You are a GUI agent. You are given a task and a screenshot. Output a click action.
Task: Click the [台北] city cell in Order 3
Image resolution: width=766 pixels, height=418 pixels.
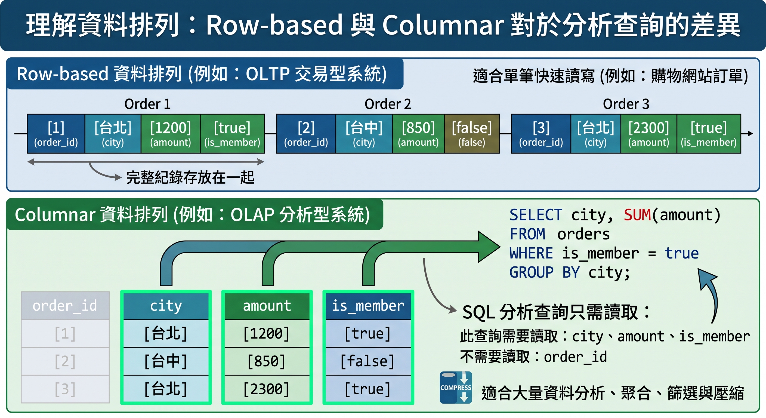[x=596, y=134]
